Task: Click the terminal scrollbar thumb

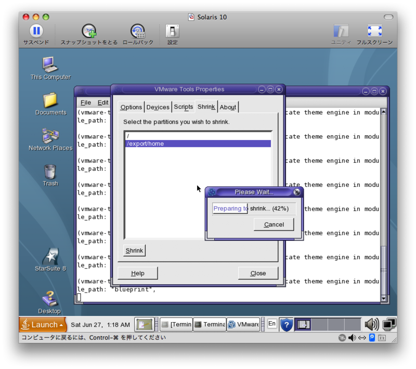Action: [x=383, y=271]
